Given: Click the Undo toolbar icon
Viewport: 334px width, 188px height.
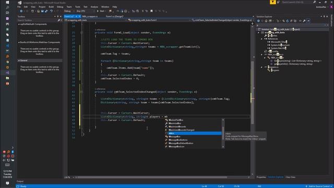Looking at the screenshot, I should (x=51, y=11).
